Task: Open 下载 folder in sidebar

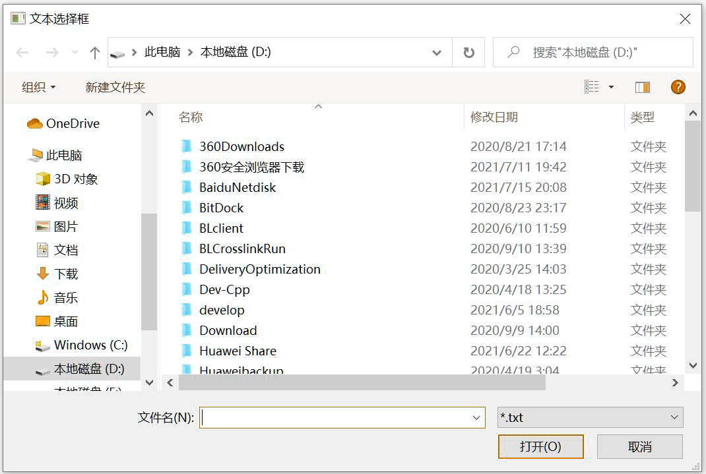Action: coord(57,274)
